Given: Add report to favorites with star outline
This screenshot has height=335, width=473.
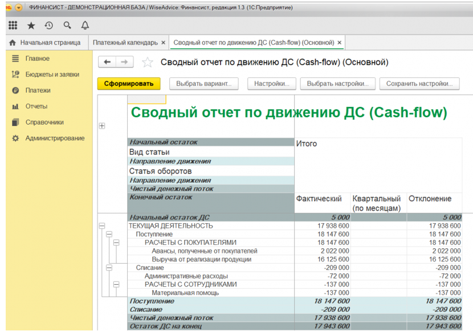Looking at the screenshot, I should coord(148,63).
